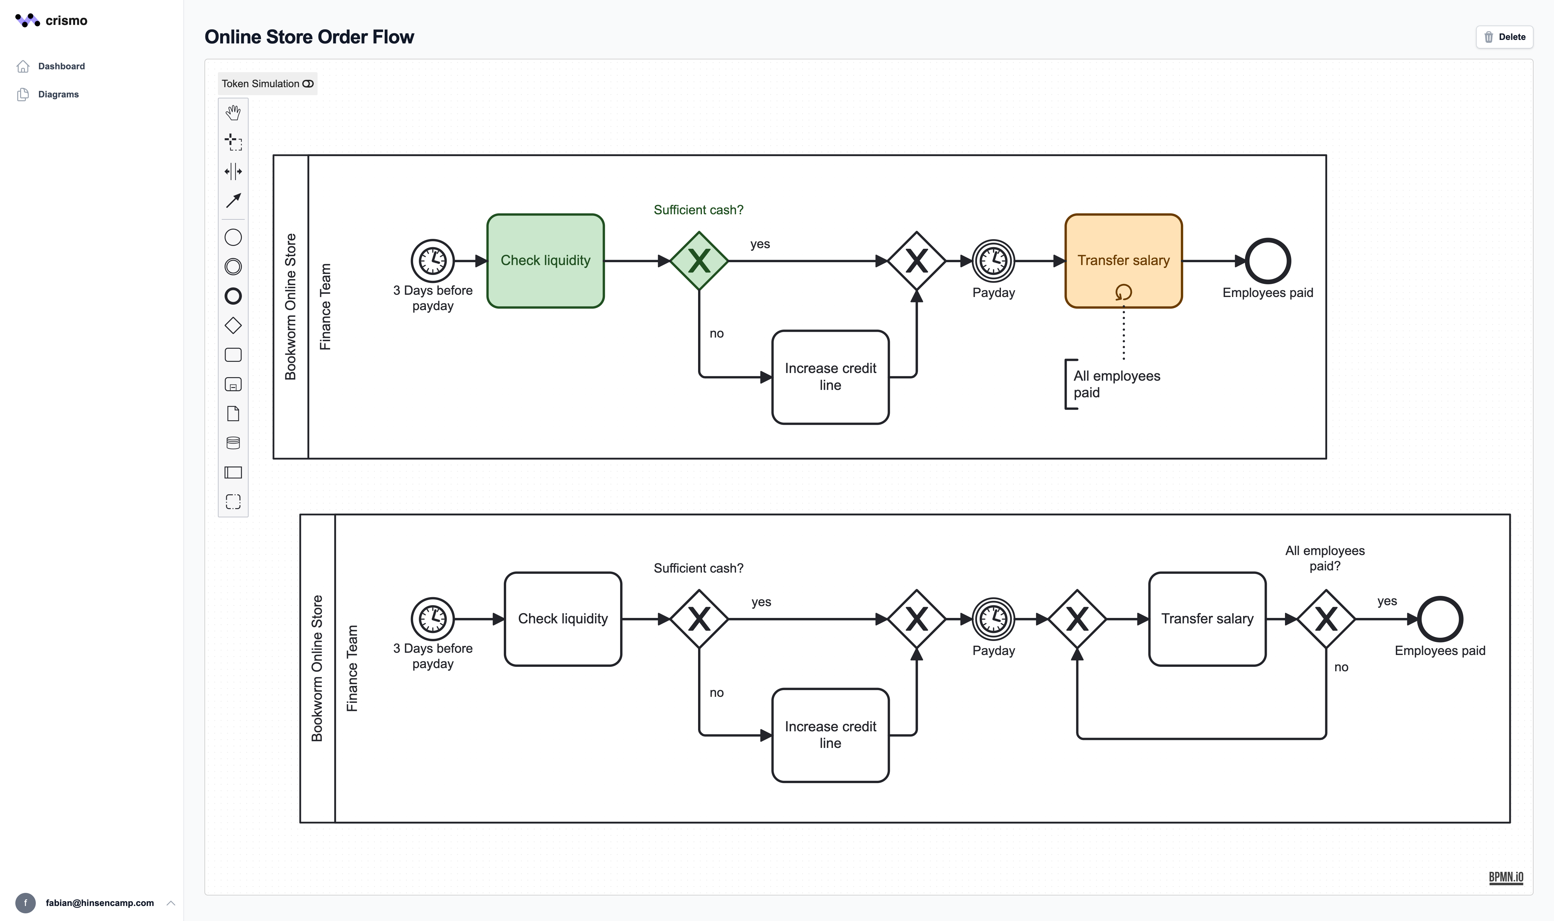Select the 'All employees paid?' gateway
The width and height of the screenshot is (1554, 921).
[1326, 619]
